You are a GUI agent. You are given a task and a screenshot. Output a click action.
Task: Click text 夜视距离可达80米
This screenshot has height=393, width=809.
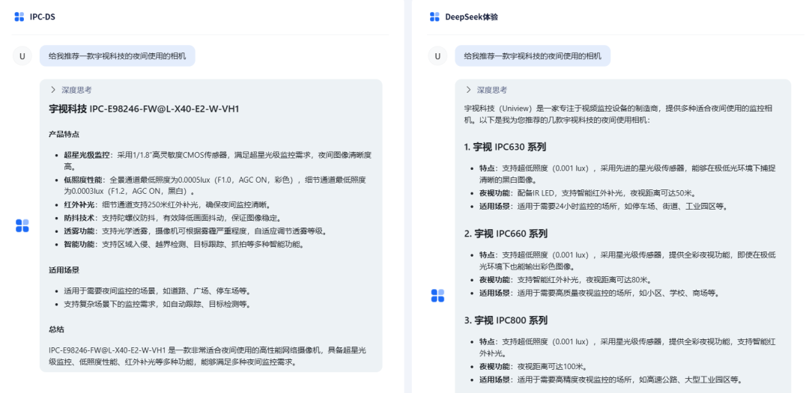[x=612, y=280]
